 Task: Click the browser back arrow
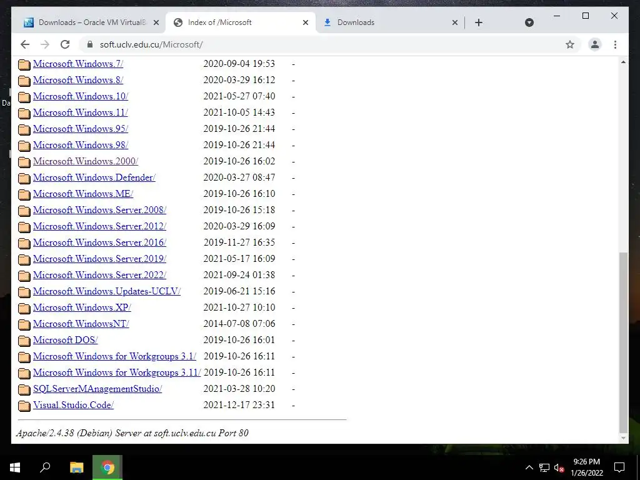pyautogui.click(x=25, y=44)
